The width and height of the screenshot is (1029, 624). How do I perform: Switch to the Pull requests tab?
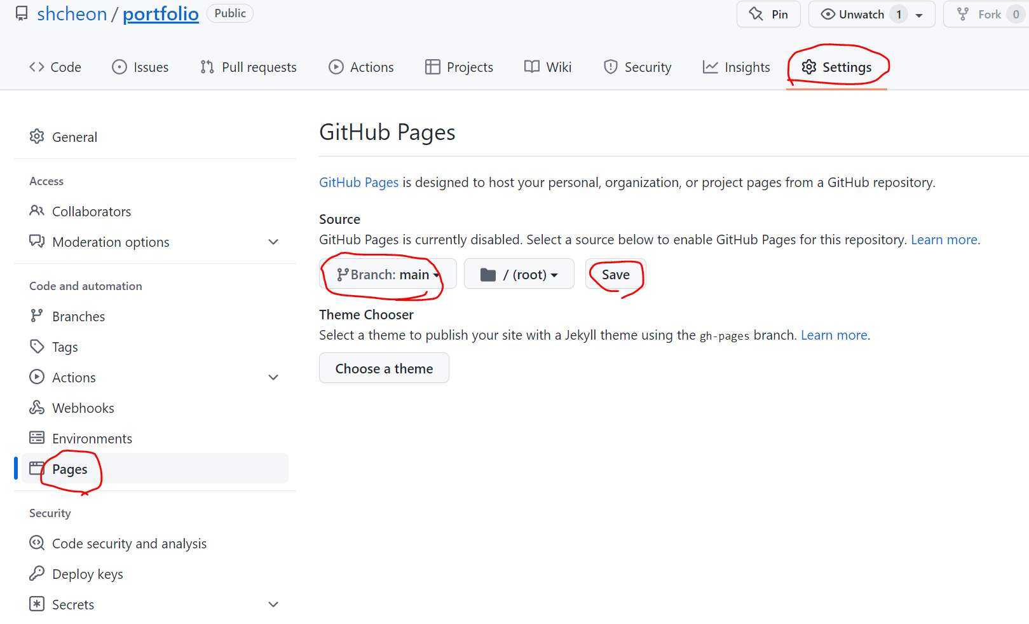point(248,67)
